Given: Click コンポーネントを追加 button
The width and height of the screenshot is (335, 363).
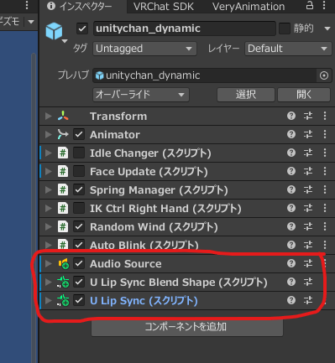Looking at the screenshot, I should [x=187, y=327].
